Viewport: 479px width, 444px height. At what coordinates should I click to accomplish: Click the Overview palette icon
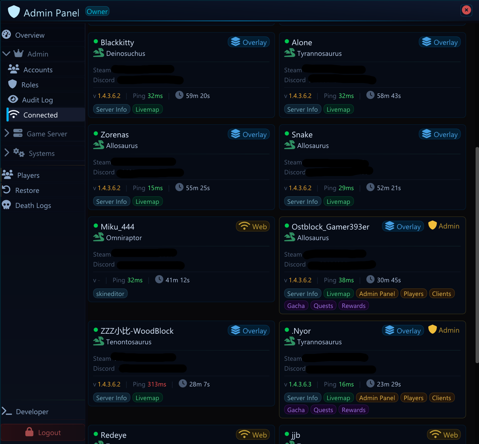point(7,34)
